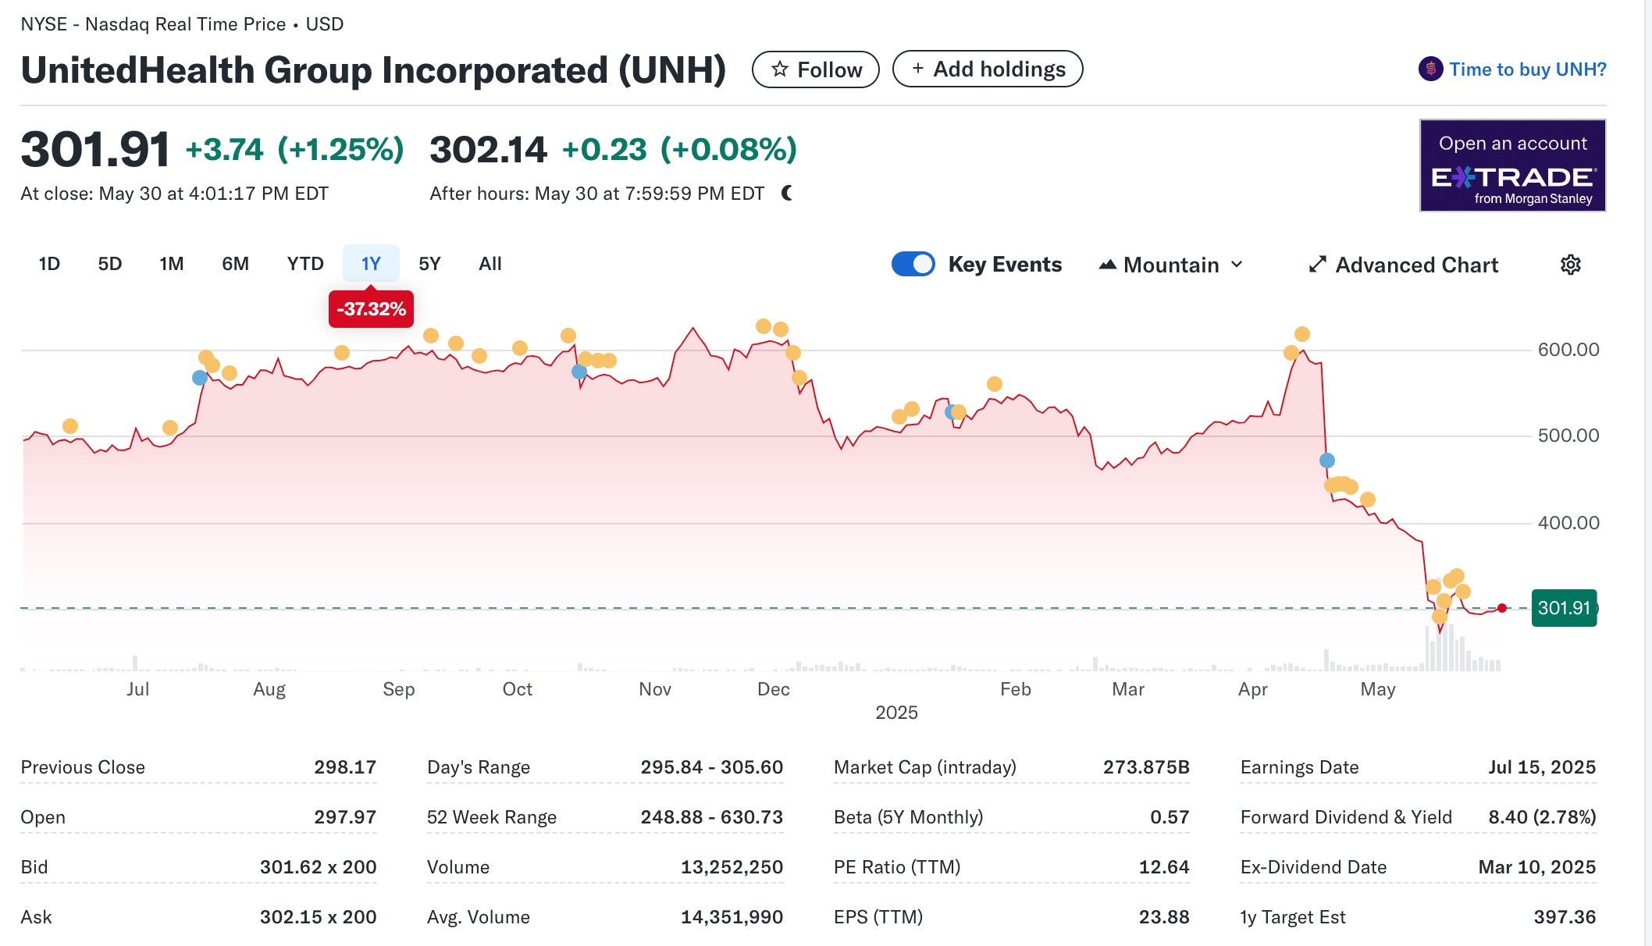
Task: Select the YTD chart range
Action: click(305, 264)
